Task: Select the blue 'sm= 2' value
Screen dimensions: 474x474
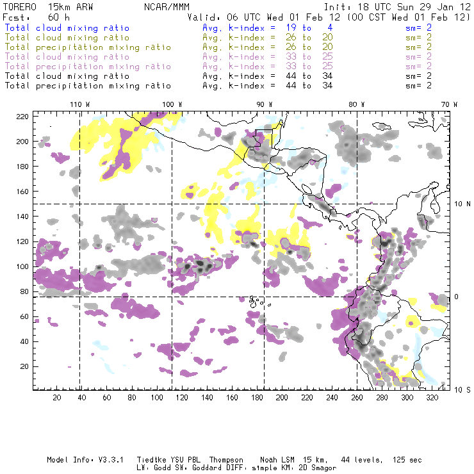Action: [418, 28]
